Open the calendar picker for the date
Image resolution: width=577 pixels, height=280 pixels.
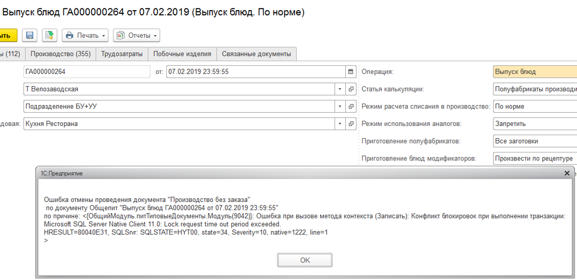tap(351, 72)
